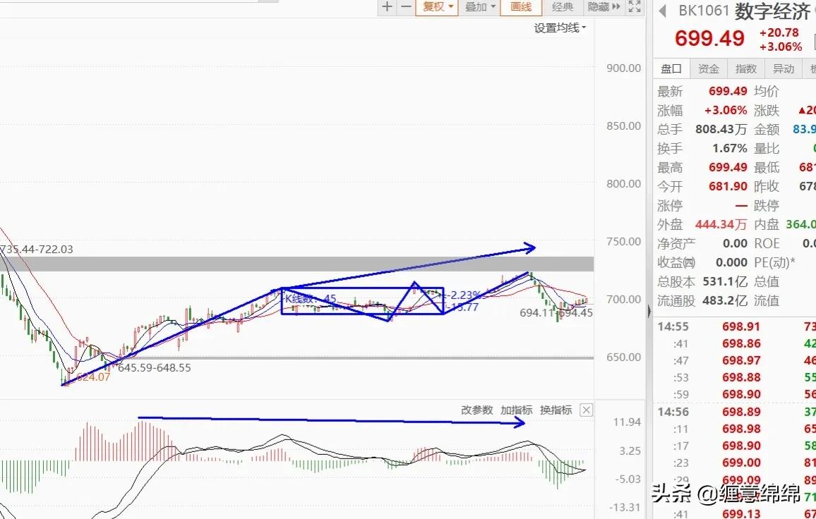Select the 盘口 tab

point(671,68)
